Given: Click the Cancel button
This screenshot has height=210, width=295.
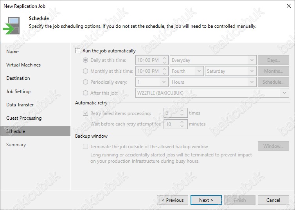Looking at the screenshot, I should [x=273, y=200].
